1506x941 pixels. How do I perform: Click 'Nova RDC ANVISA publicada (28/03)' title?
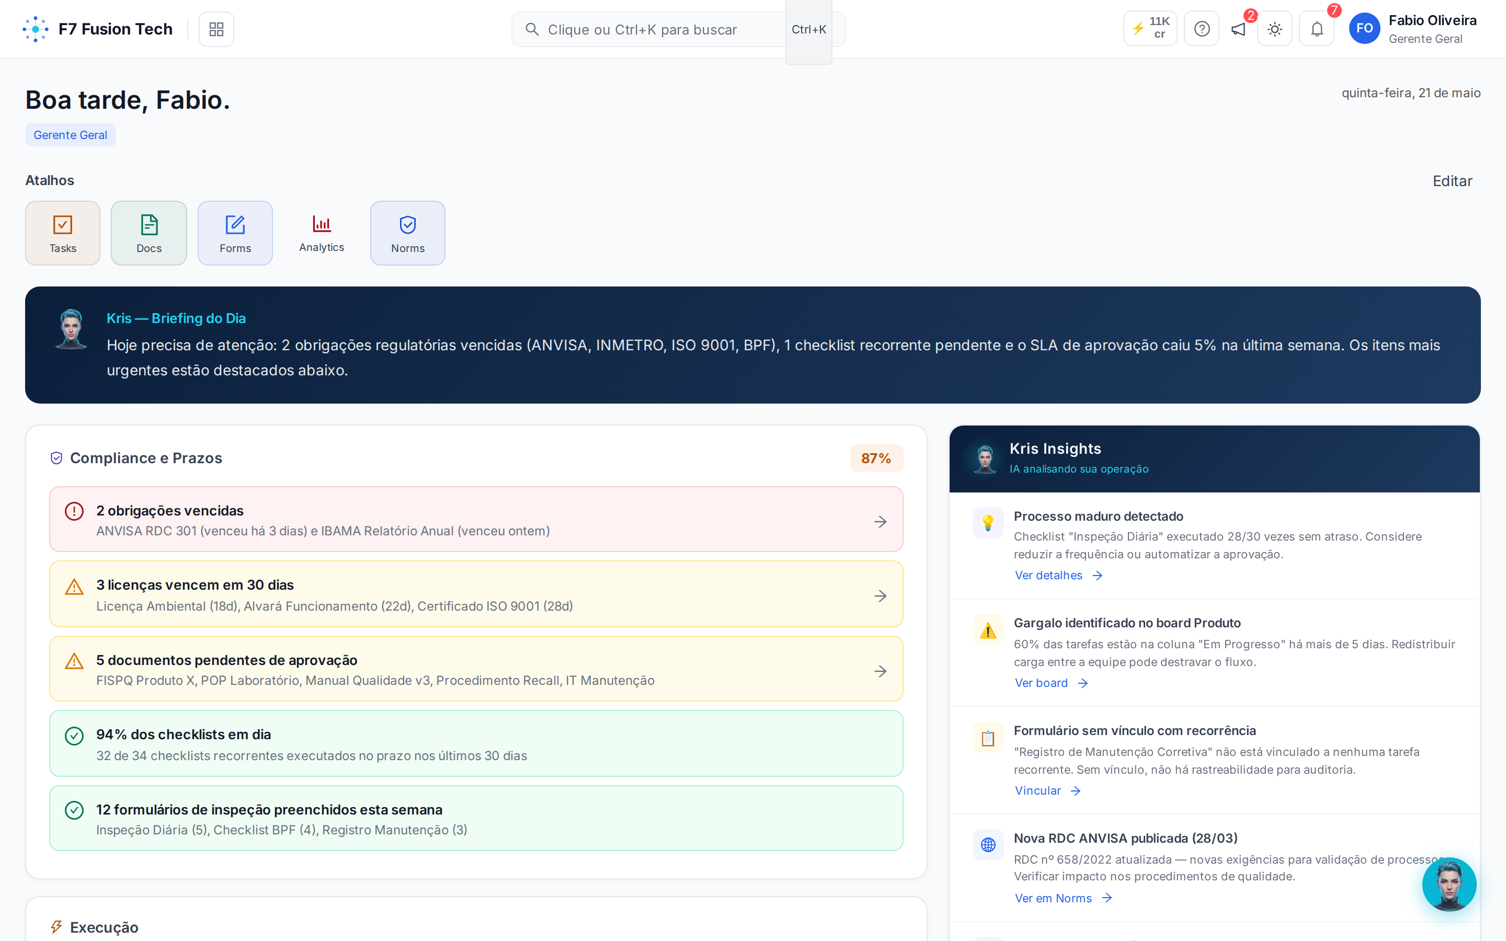tap(1125, 839)
